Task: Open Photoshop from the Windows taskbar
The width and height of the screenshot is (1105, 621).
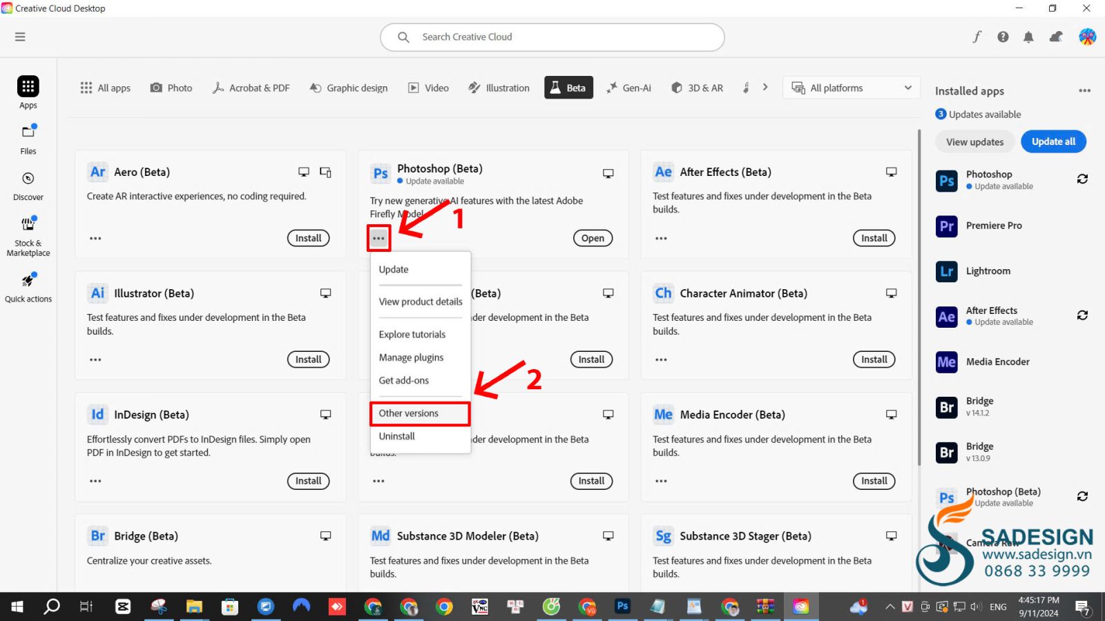Action: 622,607
